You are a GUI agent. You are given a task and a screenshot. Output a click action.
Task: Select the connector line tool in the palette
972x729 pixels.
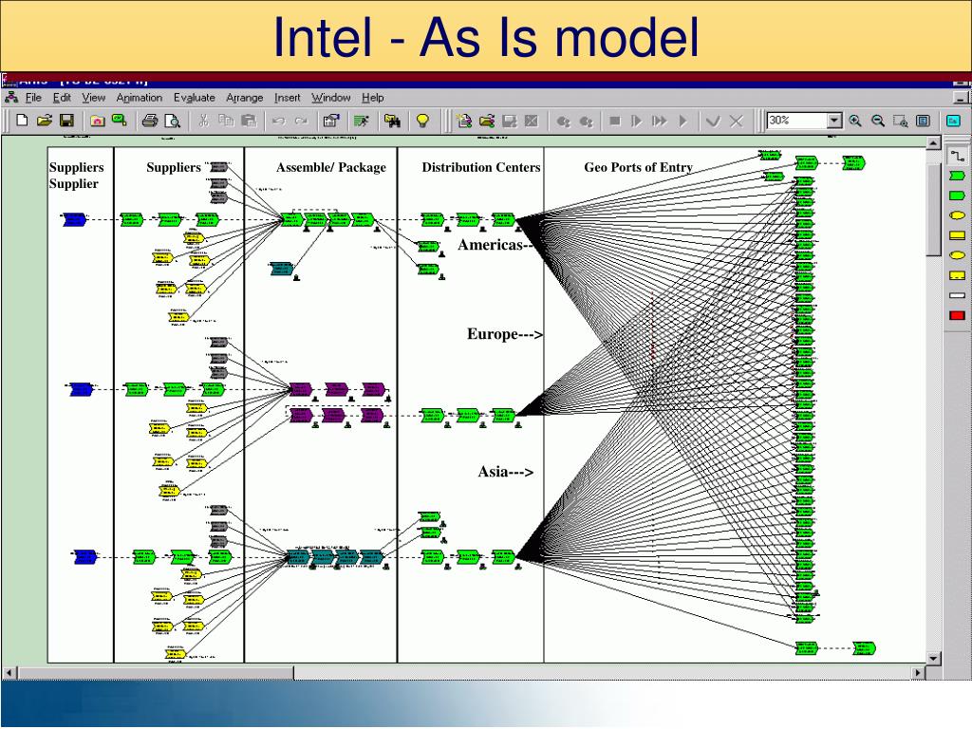957,157
